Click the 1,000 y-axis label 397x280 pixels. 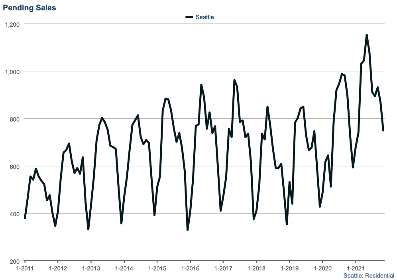12,71
